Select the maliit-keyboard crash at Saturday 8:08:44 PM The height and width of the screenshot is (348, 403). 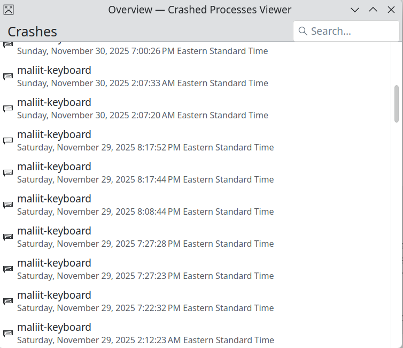(x=195, y=205)
